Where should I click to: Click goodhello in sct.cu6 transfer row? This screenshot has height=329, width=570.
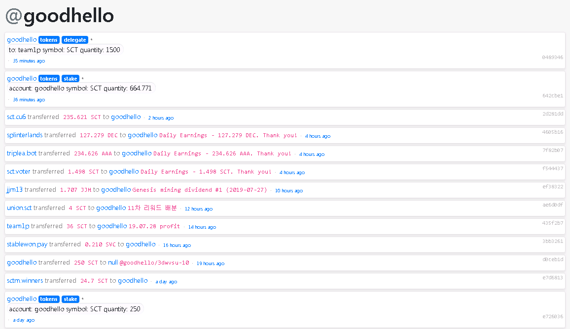coord(126,117)
